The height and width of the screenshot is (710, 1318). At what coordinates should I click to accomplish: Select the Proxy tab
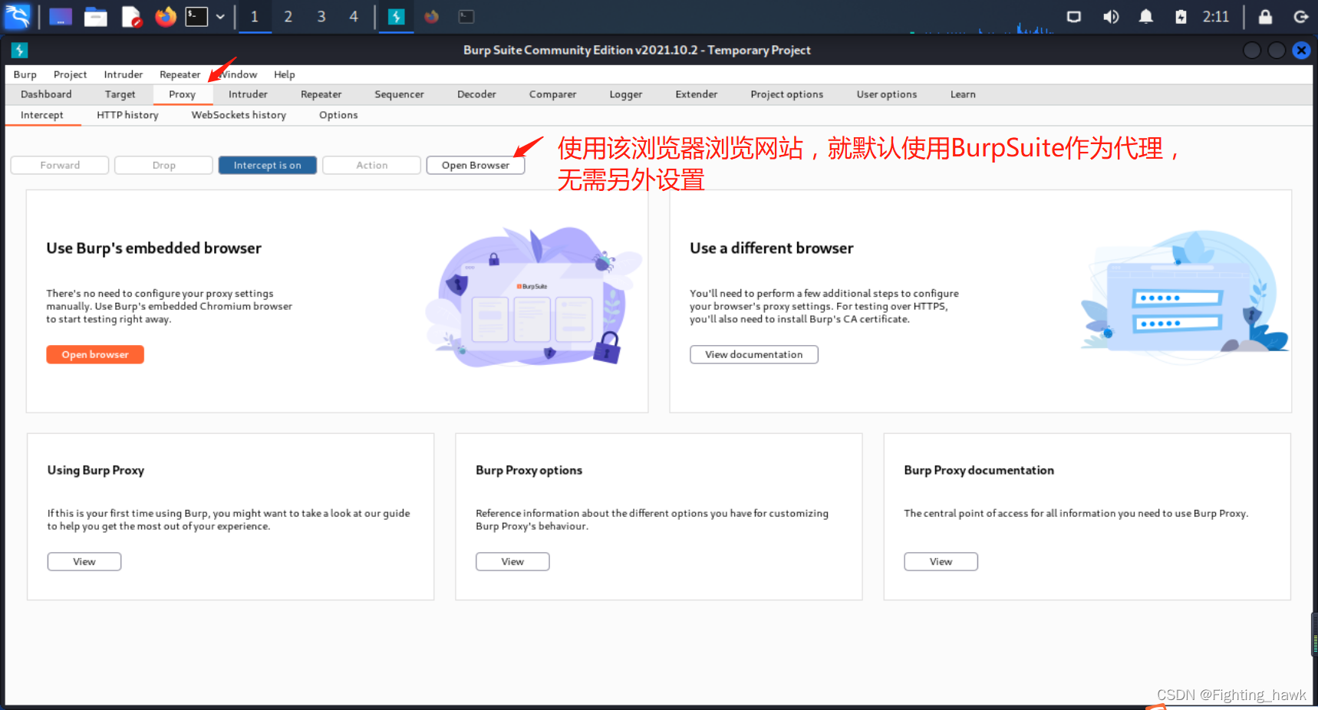[x=183, y=94]
